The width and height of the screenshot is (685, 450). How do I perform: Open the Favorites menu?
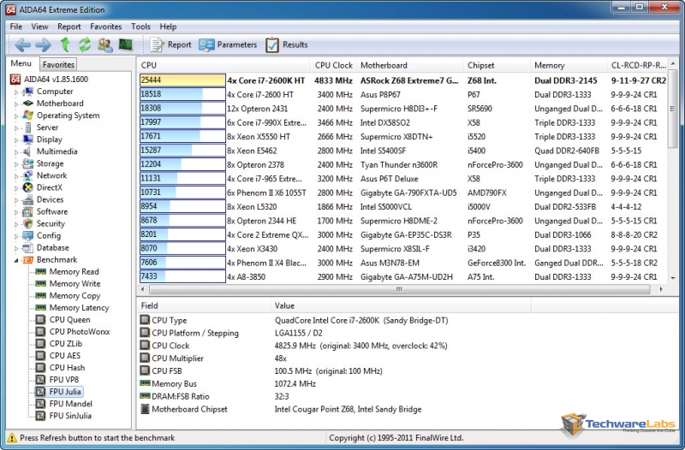click(x=105, y=27)
